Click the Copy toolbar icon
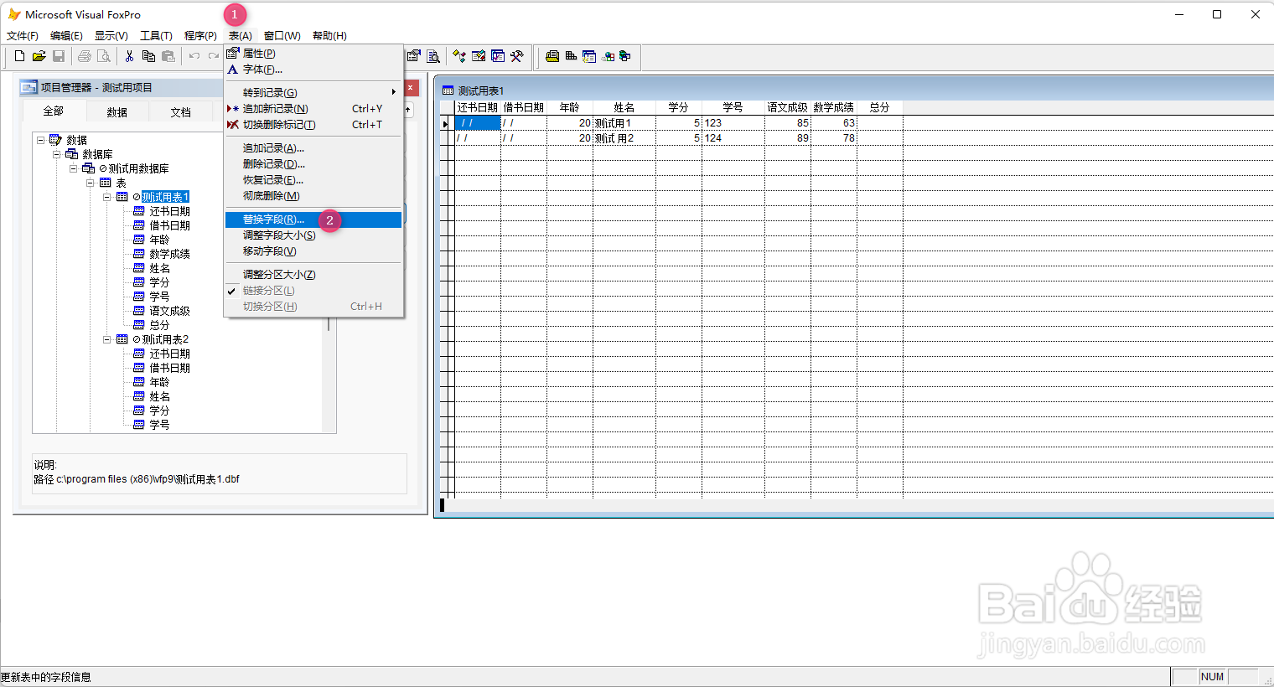 148,56
